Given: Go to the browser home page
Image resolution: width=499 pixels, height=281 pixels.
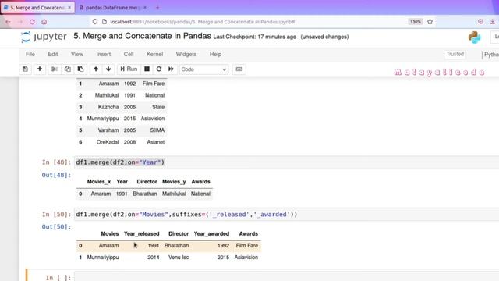Looking at the screenshot, I should [x=44, y=22].
